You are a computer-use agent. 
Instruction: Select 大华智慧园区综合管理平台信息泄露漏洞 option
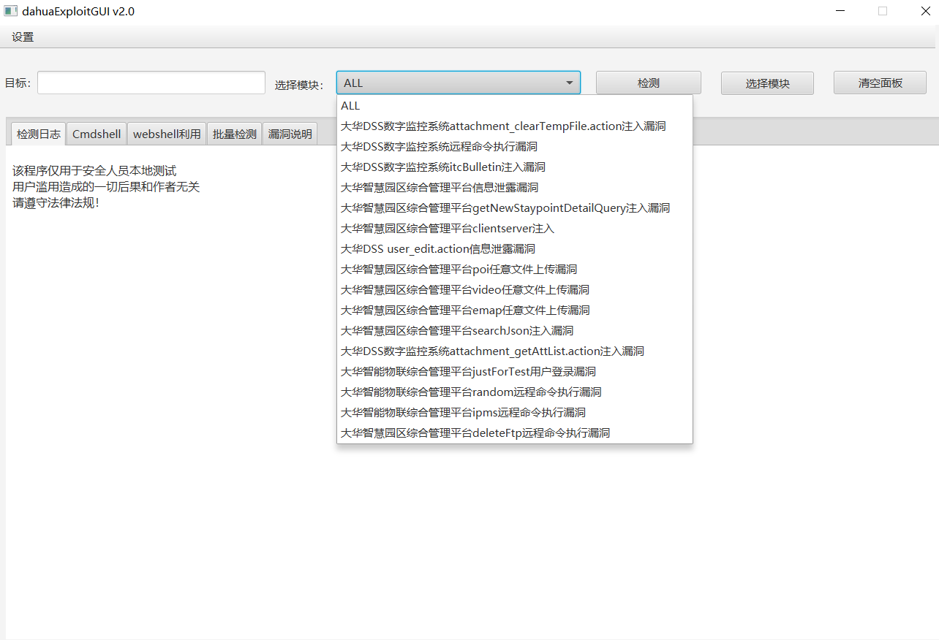click(515, 188)
